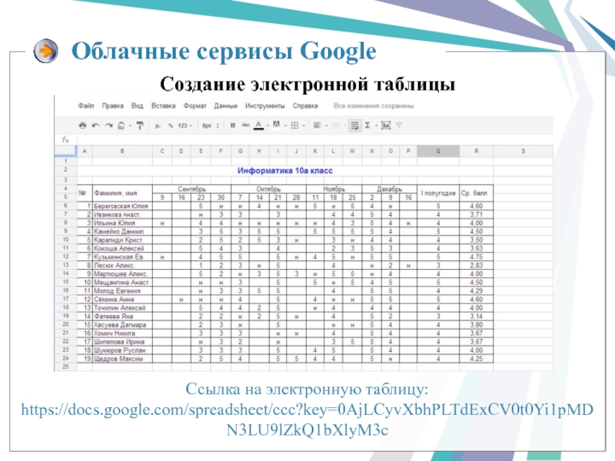Select column Q header

pos(437,151)
